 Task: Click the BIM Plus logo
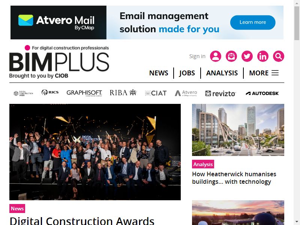point(59,62)
